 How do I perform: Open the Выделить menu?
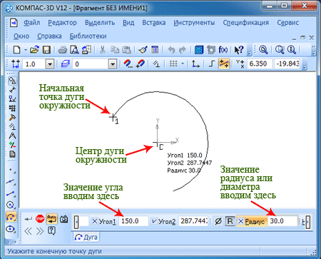pyautogui.click(x=100, y=23)
